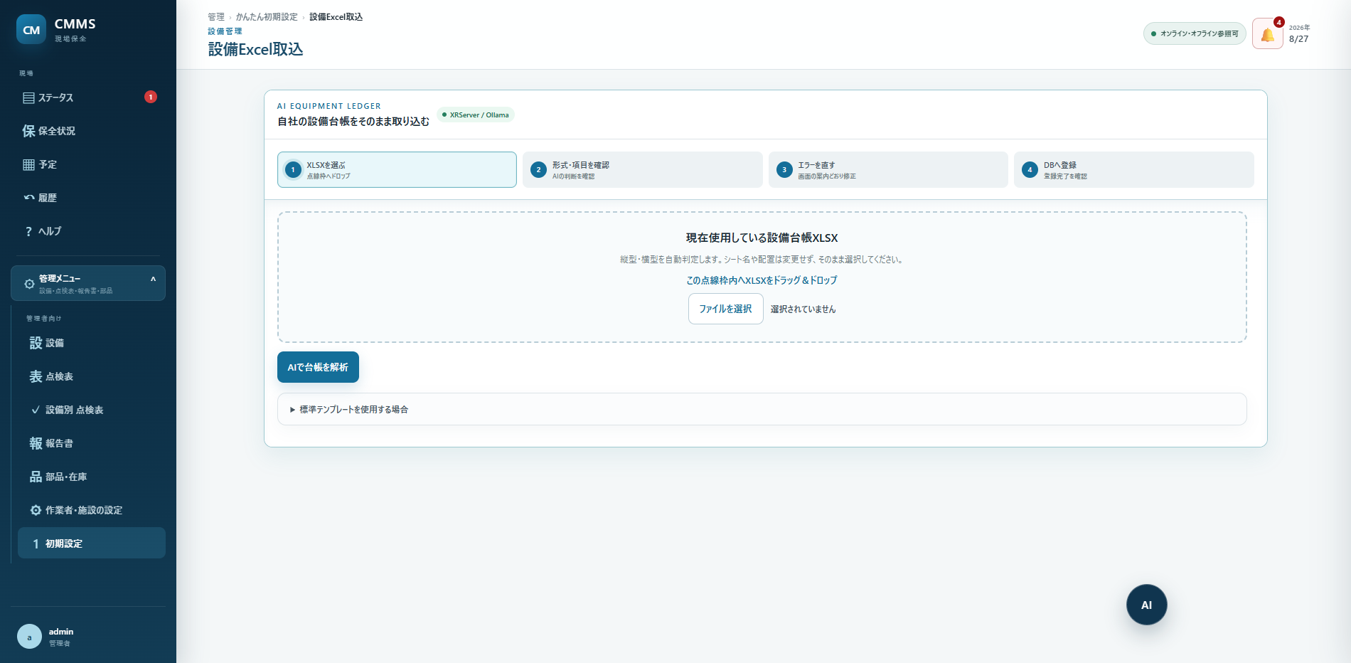
Task: Click gear icon for 作業者・施設の設定
Action: (x=36, y=510)
